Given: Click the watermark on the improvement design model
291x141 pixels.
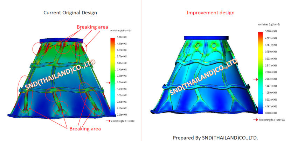Looking at the screenshot, I should click(x=203, y=77).
